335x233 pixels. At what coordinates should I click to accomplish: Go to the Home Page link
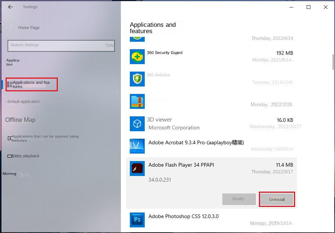29,28
